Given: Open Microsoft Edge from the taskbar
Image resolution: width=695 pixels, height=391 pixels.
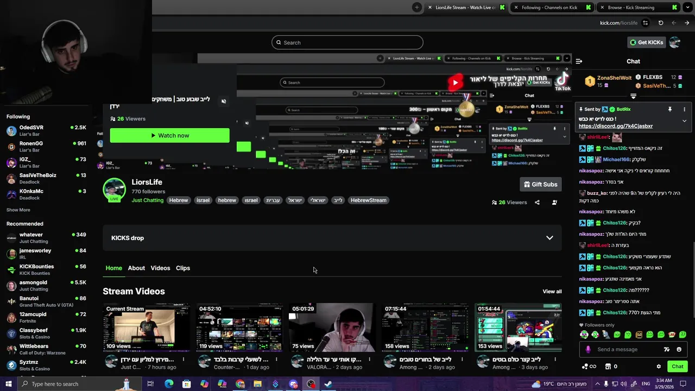Looking at the screenshot, I should [169, 384].
